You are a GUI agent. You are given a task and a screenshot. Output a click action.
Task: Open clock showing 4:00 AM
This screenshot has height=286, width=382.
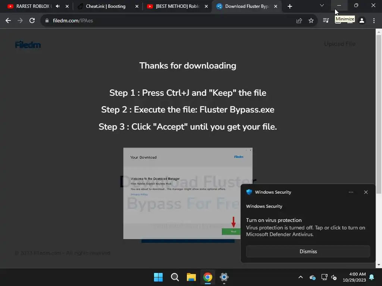pos(354,277)
